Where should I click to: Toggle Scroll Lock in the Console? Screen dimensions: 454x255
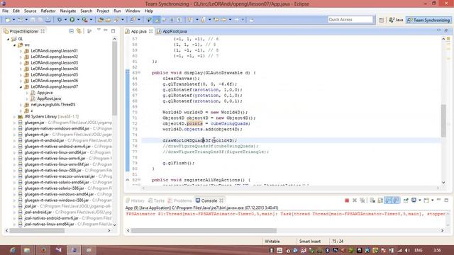pos(380,200)
